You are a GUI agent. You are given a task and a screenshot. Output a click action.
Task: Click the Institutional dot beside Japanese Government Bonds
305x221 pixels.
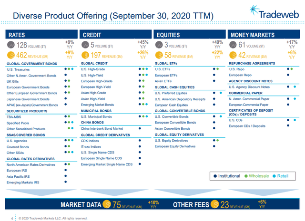click(66, 98)
